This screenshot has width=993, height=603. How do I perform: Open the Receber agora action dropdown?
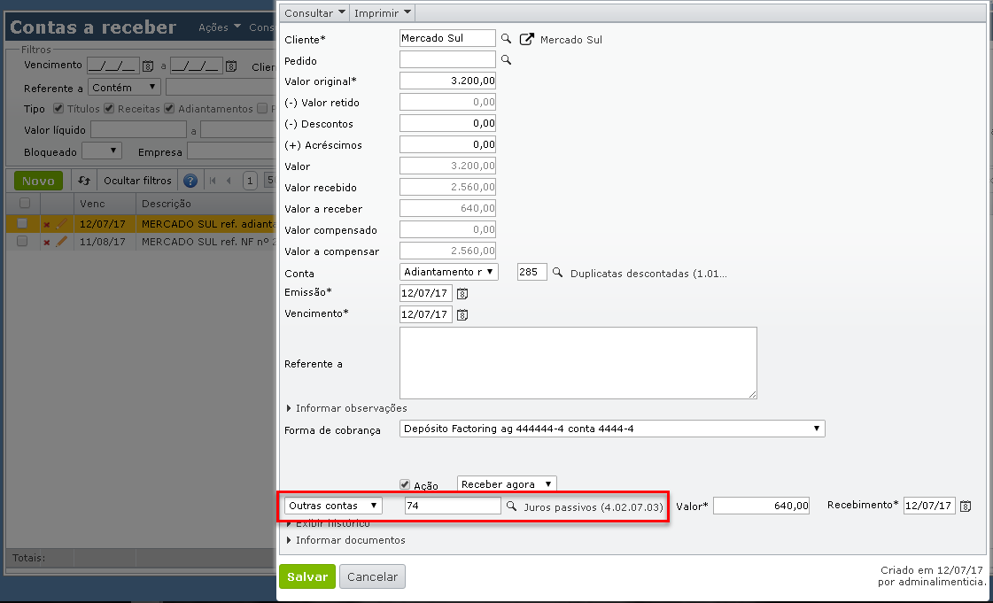[507, 484]
